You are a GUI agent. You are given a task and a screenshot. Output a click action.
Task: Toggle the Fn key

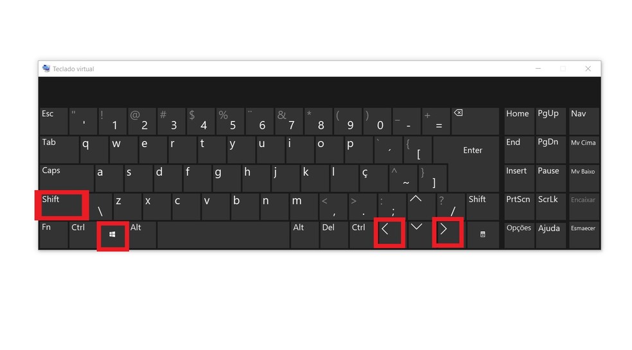(x=53, y=234)
